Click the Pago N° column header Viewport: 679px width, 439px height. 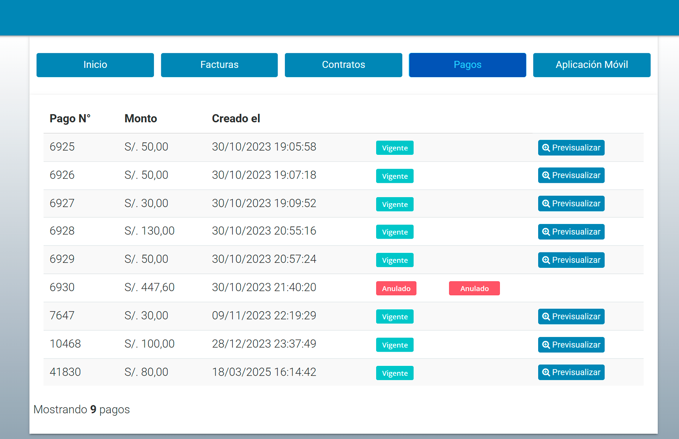click(70, 119)
